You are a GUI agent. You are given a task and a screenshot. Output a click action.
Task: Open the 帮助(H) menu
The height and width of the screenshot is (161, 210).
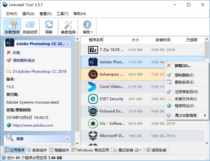coord(80,14)
